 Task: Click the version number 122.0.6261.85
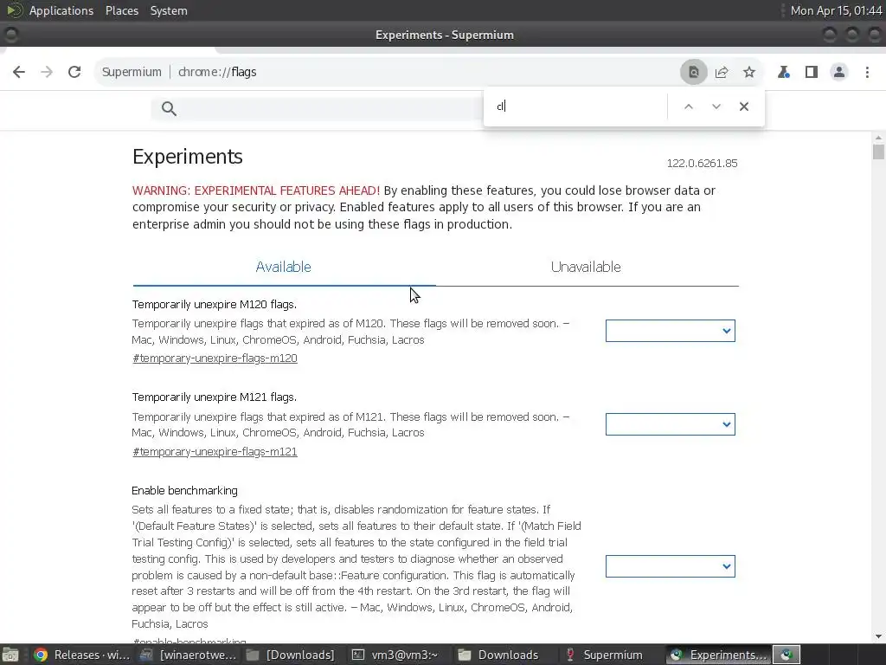pyautogui.click(x=702, y=164)
